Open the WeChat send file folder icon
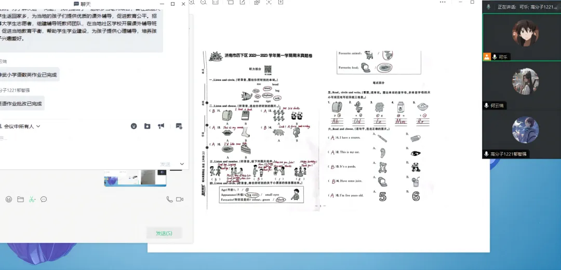This screenshot has height=270, width=561. (x=20, y=200)
